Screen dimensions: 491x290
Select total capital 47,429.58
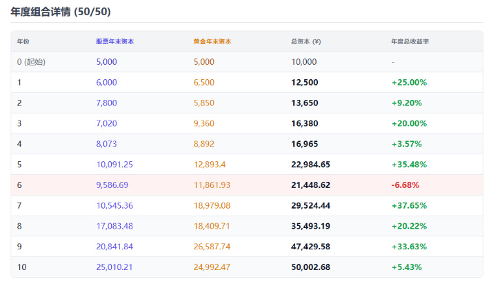(x=310, y=247)
